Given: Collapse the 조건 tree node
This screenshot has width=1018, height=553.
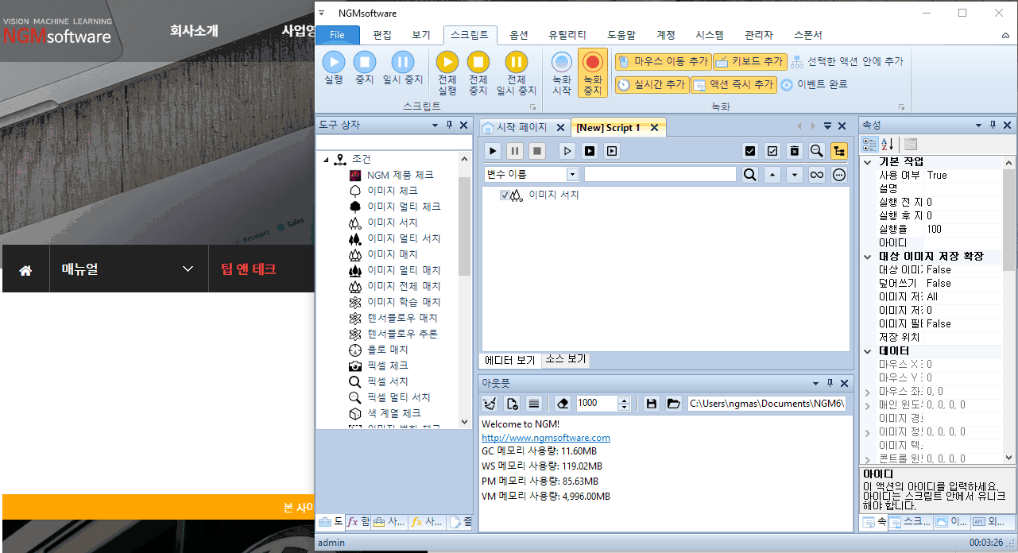Looking at the screenshot, I should point(326,160).
